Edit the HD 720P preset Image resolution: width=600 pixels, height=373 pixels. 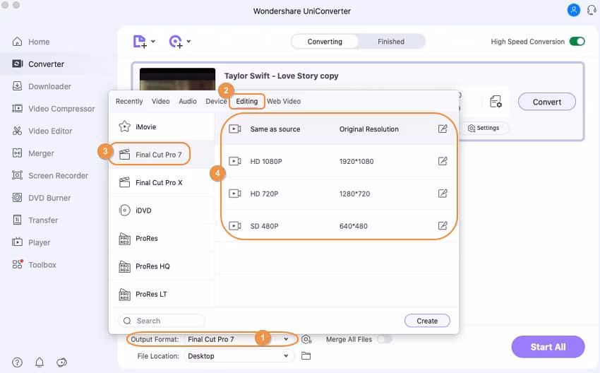click(443, 194)
